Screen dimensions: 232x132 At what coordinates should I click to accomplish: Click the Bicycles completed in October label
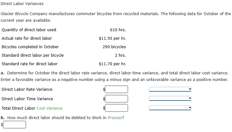coord(30,47)
